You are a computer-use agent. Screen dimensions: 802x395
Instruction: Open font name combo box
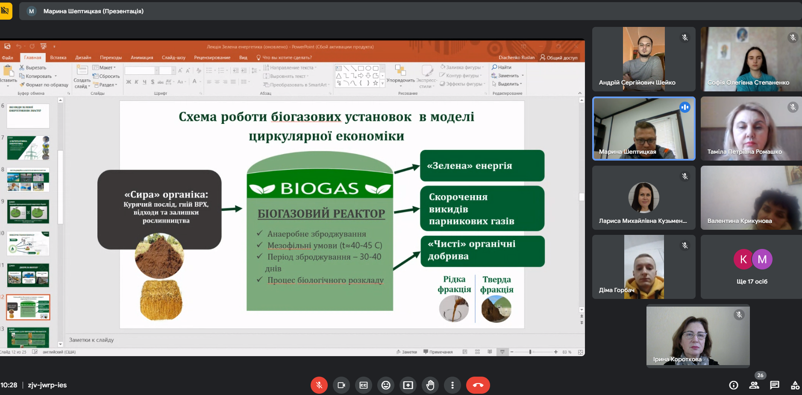click(x=141, y=70)
